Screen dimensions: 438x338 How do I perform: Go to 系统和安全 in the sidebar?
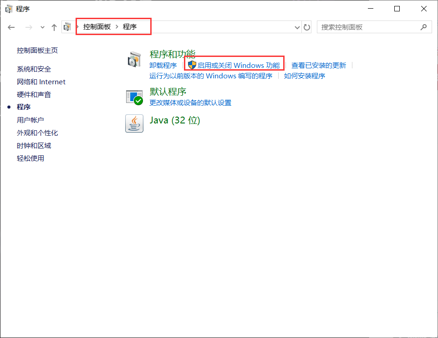35,69
